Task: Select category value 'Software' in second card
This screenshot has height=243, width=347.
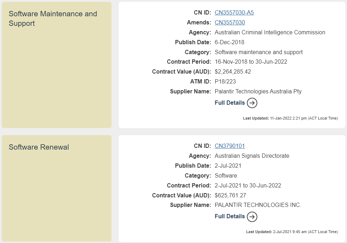Action: pyautogui.click(x=226, y=175)
